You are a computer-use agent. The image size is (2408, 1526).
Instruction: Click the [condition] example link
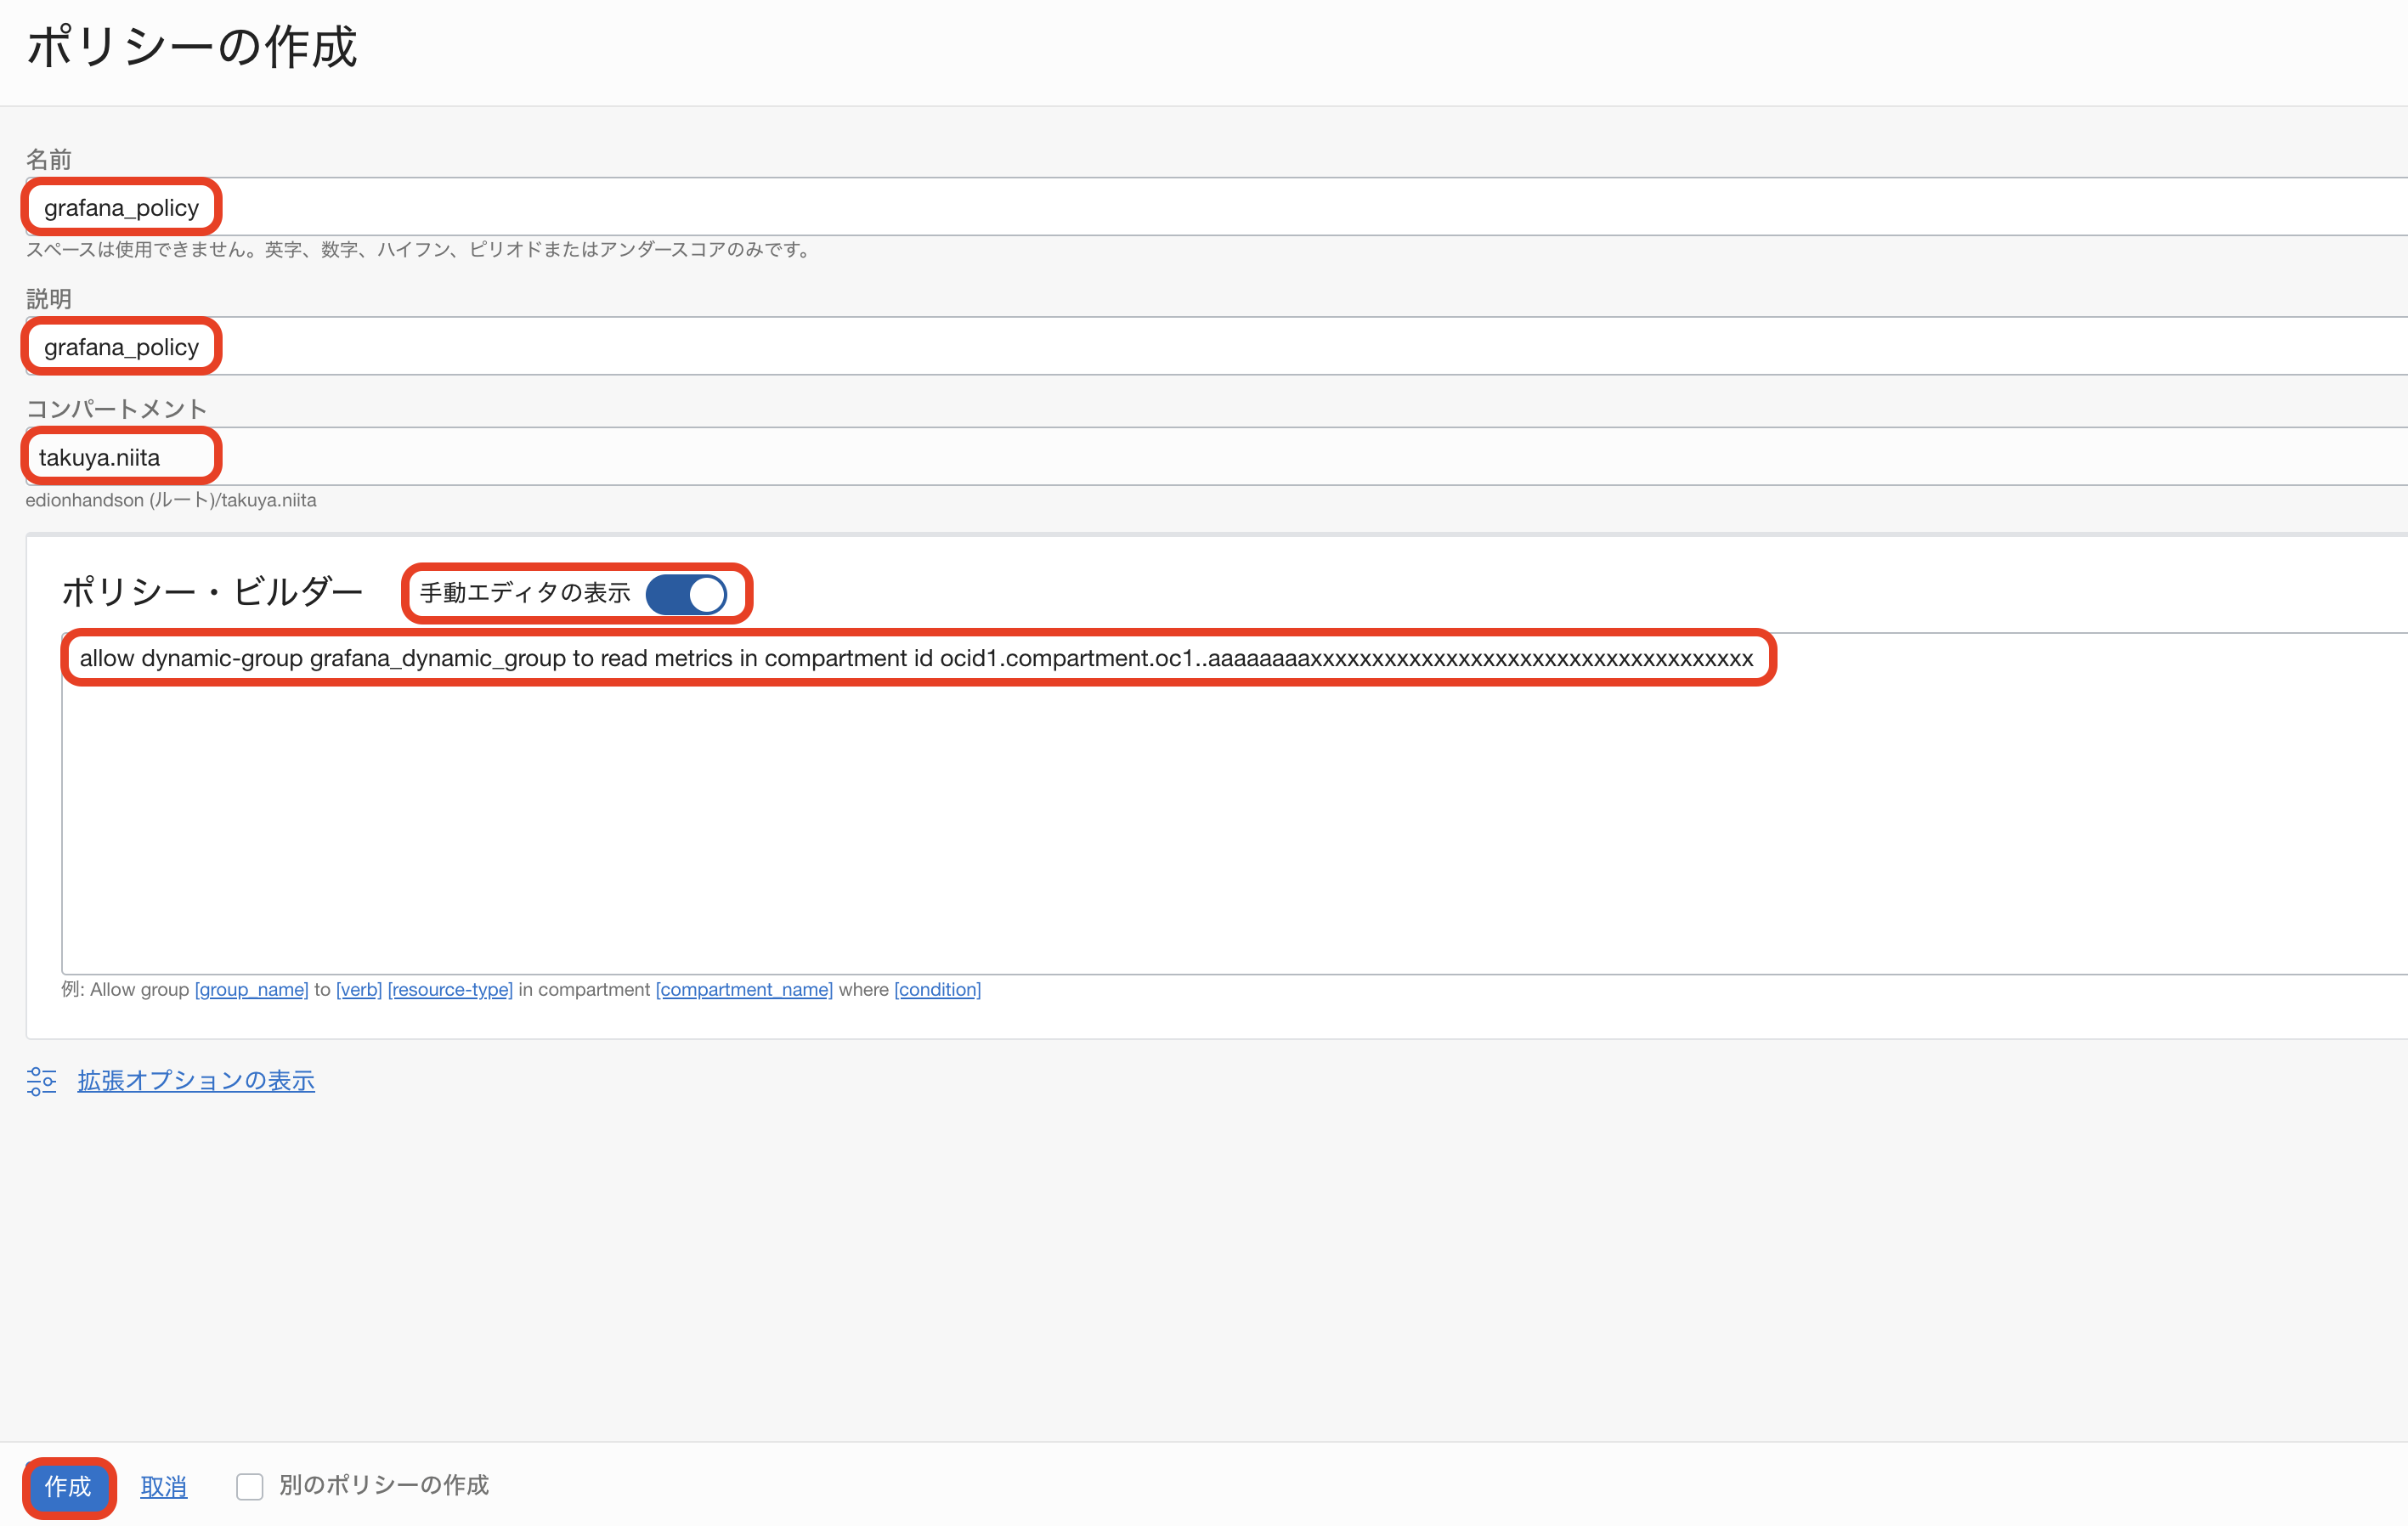[937, 989]
